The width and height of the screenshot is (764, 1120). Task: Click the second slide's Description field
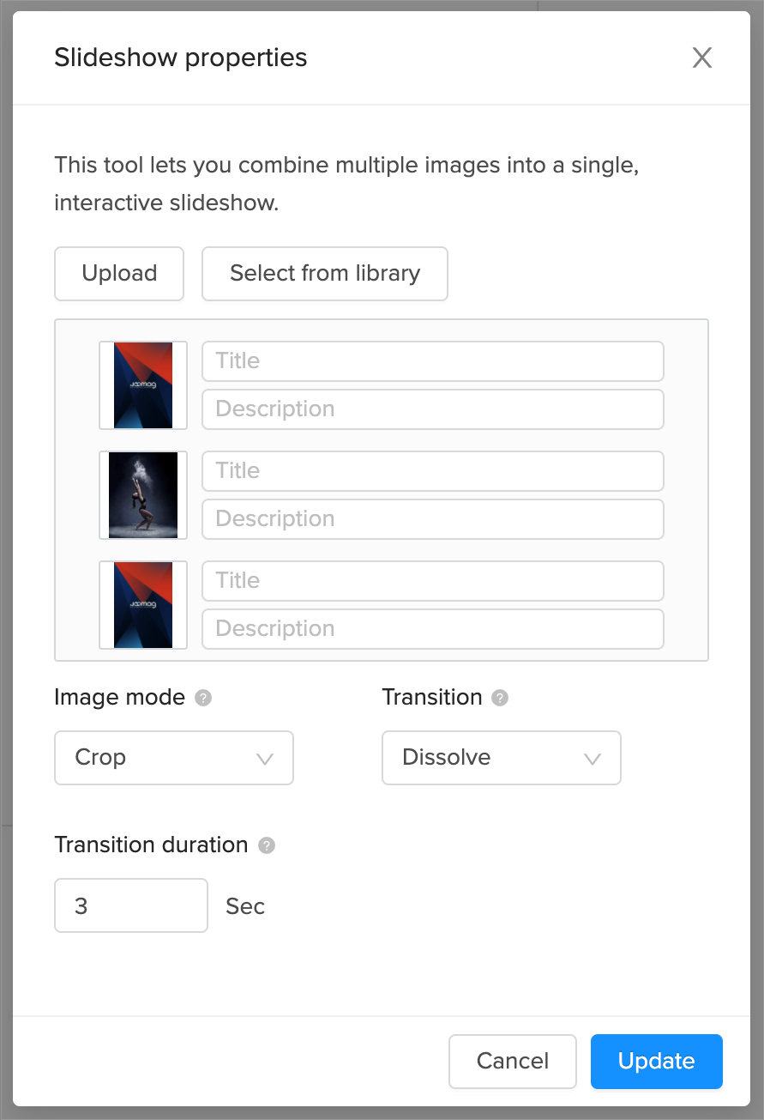[432, 519]
